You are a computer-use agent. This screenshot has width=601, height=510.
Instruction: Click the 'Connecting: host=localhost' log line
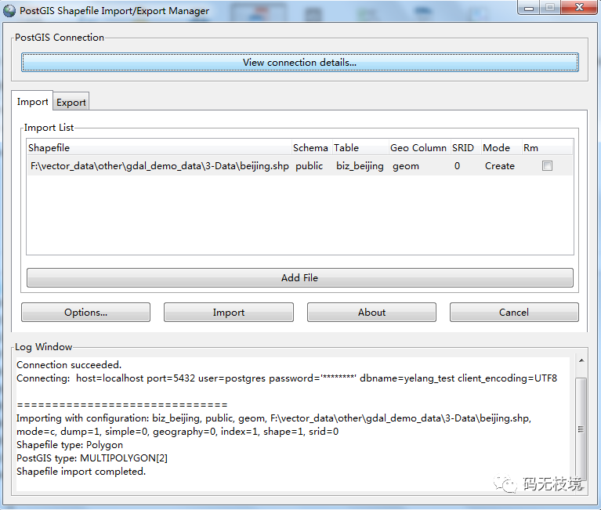pyautogui.click(x=287, y=378)
